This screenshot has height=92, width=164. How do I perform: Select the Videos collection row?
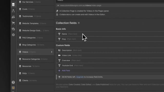(35, 52)
